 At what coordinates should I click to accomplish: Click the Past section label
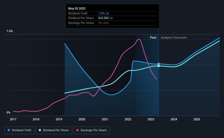tap(153, 37)
